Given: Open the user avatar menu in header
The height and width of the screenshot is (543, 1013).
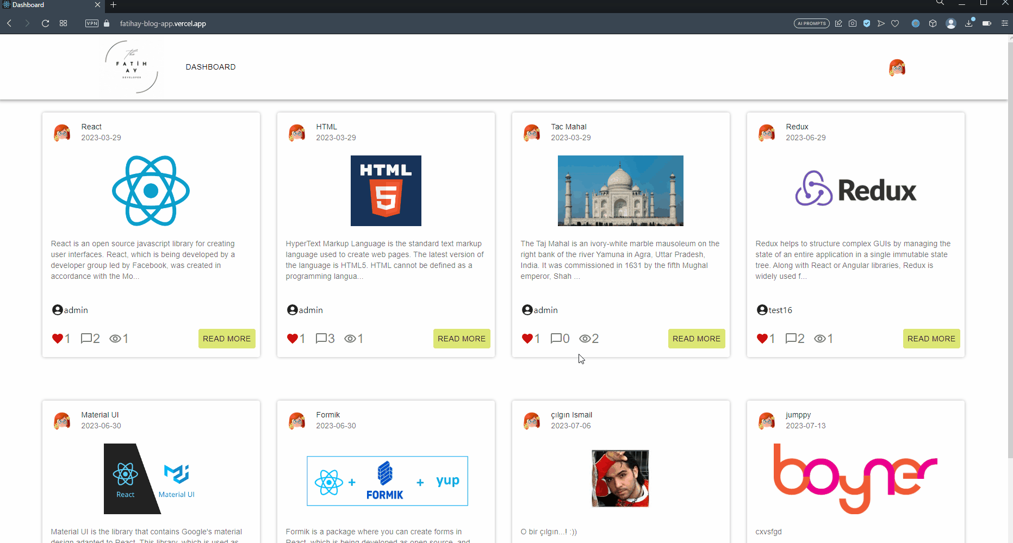Looking at the screenshot, I should point(897,67).
